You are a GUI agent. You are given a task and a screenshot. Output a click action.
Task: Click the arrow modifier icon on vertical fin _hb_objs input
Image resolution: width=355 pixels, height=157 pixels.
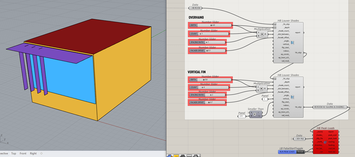(275, 79)
